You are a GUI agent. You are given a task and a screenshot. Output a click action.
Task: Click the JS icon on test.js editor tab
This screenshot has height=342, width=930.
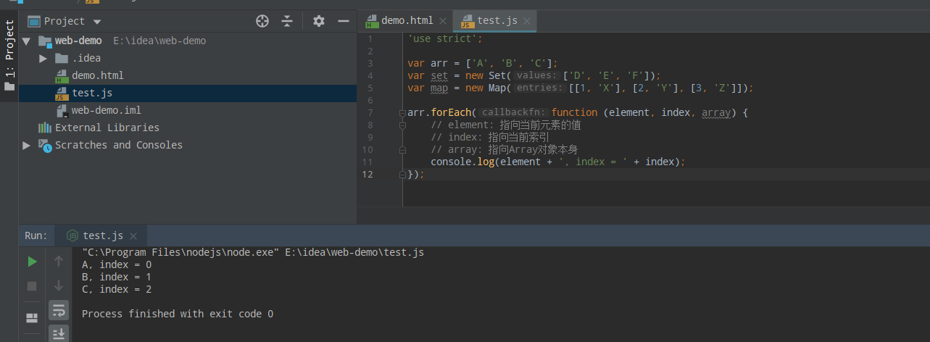[x=468, y=21]
